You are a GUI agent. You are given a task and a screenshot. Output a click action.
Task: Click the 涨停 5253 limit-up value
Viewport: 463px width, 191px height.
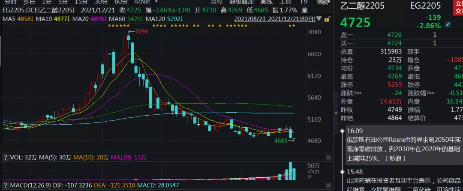tap(394, 85)
